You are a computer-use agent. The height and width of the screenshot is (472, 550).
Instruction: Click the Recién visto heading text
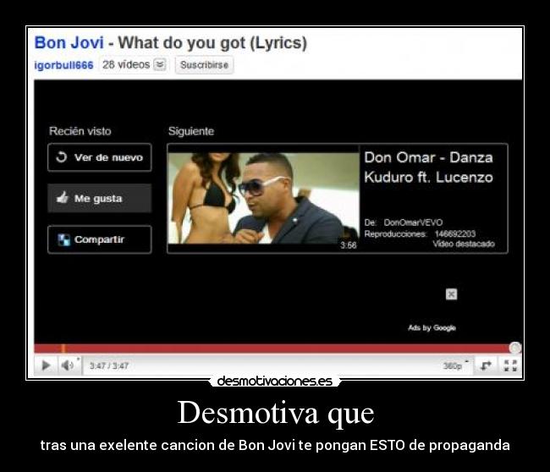point(80,131)
